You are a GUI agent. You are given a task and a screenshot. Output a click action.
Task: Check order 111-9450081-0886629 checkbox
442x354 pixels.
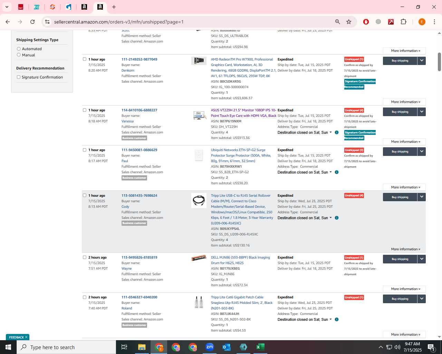[x=85, y=150]
